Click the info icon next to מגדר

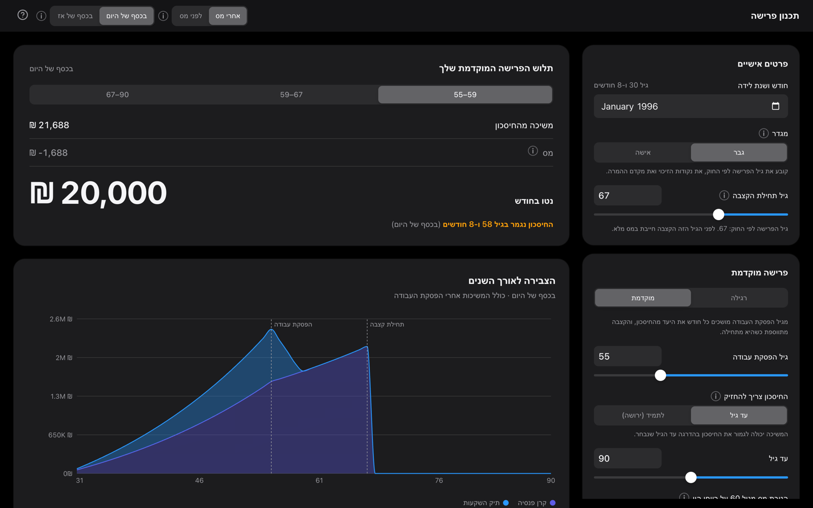point(763,133)
